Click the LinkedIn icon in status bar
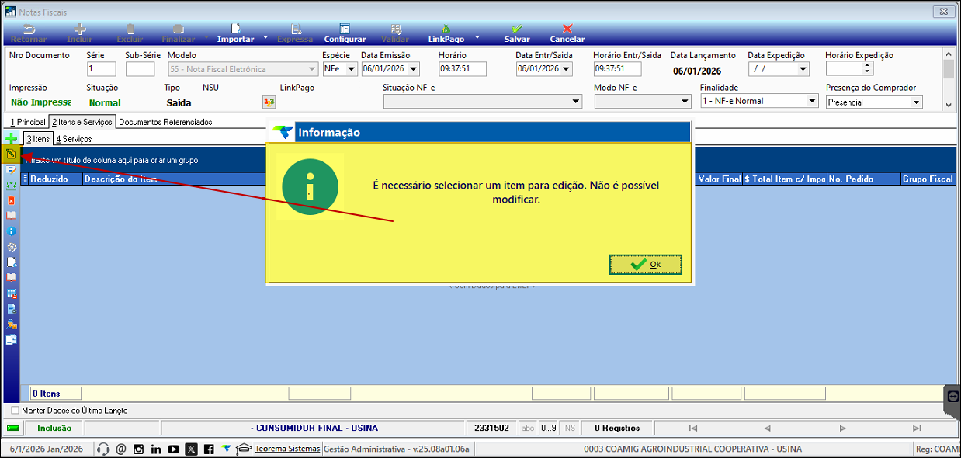961x458 pixels. (x=156, y=449)
